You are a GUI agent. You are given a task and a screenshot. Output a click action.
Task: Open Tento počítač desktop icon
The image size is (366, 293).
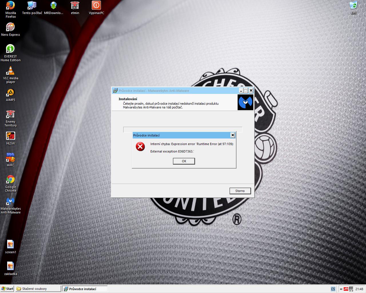(32, 8)
